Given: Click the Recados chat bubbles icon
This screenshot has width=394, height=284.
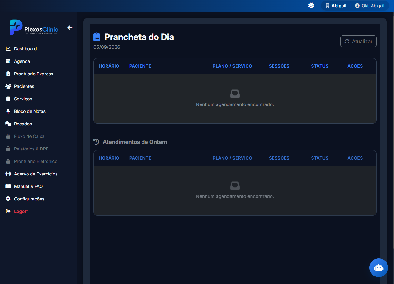Looking at the screenshot, I should 8,124.
